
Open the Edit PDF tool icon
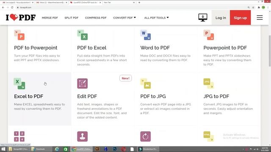click(x=83, y=84)
